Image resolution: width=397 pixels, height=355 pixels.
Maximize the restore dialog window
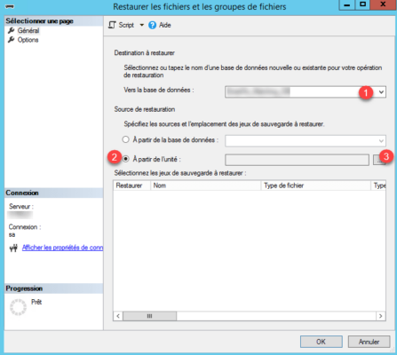coord(362,5)
